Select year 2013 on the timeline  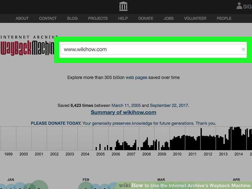click(x=223, y=154)
